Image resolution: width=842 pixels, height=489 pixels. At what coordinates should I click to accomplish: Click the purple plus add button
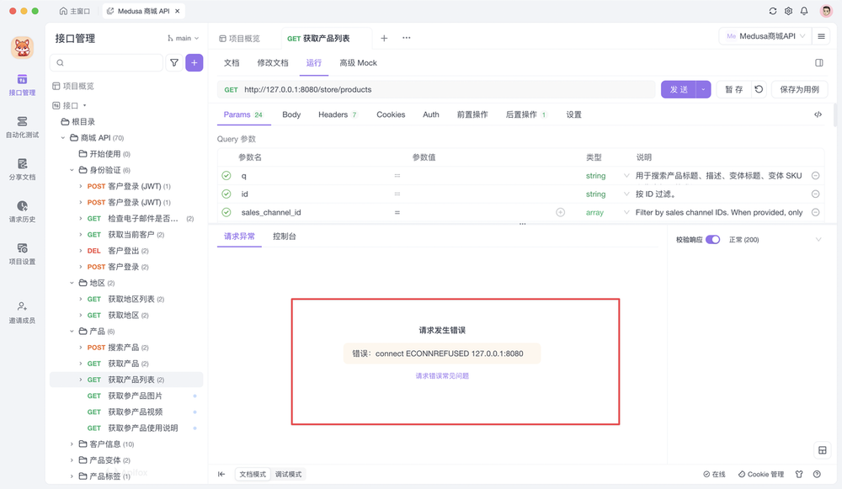pos(195,63)
